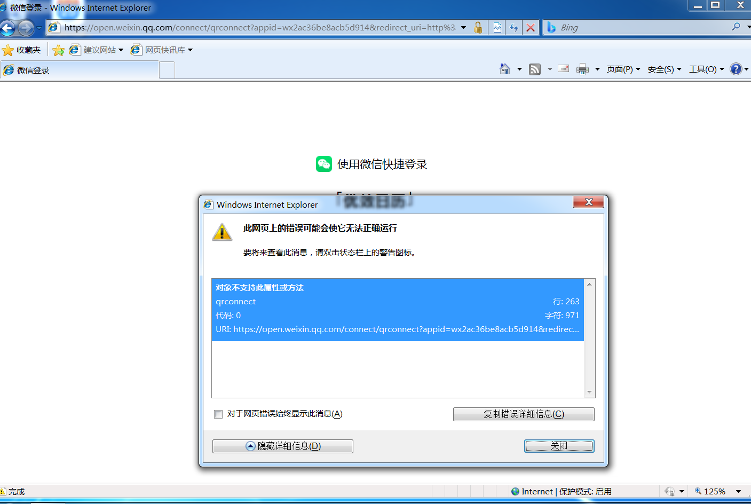Click the Bing search provider icon
The image size is (751, 504).
click(551, 27)
